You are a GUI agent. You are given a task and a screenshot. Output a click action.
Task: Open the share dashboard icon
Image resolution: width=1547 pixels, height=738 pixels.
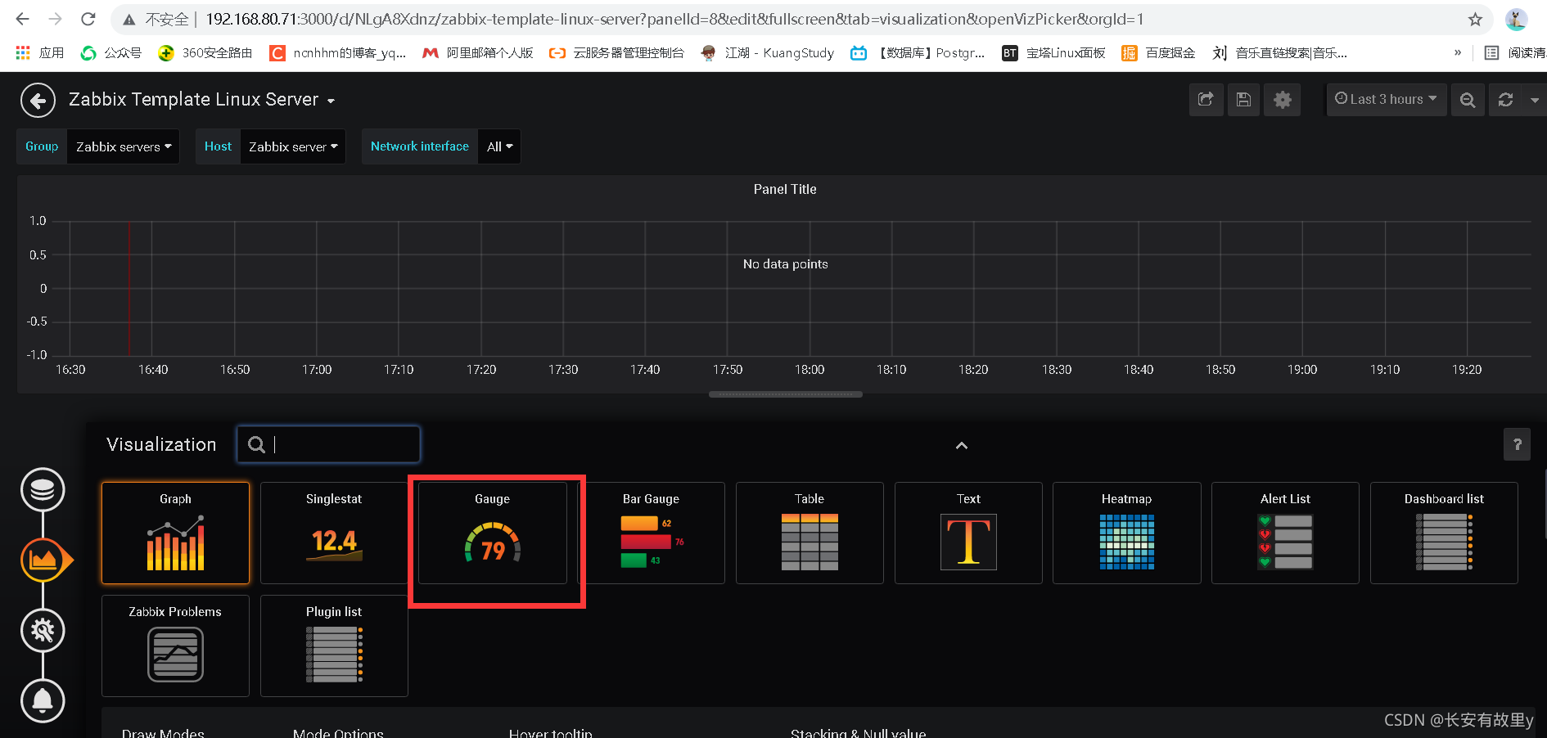1206,100
